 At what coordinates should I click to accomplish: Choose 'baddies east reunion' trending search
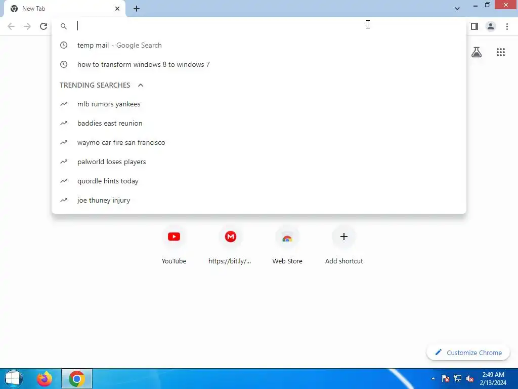tap(259, 123)
